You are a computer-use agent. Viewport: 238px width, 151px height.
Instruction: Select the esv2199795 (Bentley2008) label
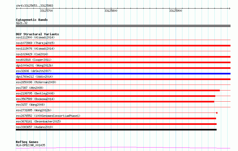[x=35, y=93]
